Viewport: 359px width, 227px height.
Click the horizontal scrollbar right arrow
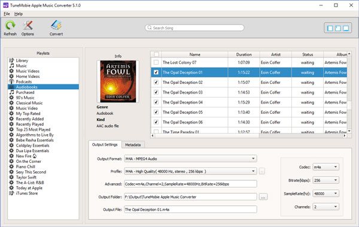[x=345, y=136]
